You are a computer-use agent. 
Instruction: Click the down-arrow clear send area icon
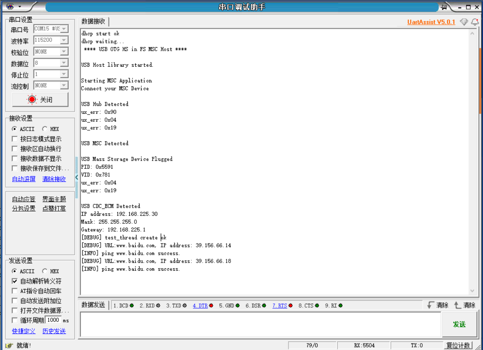coord(431,305)
